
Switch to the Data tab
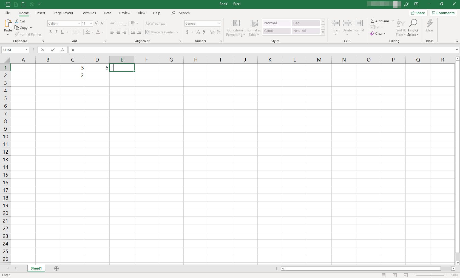tap(107, 13)
